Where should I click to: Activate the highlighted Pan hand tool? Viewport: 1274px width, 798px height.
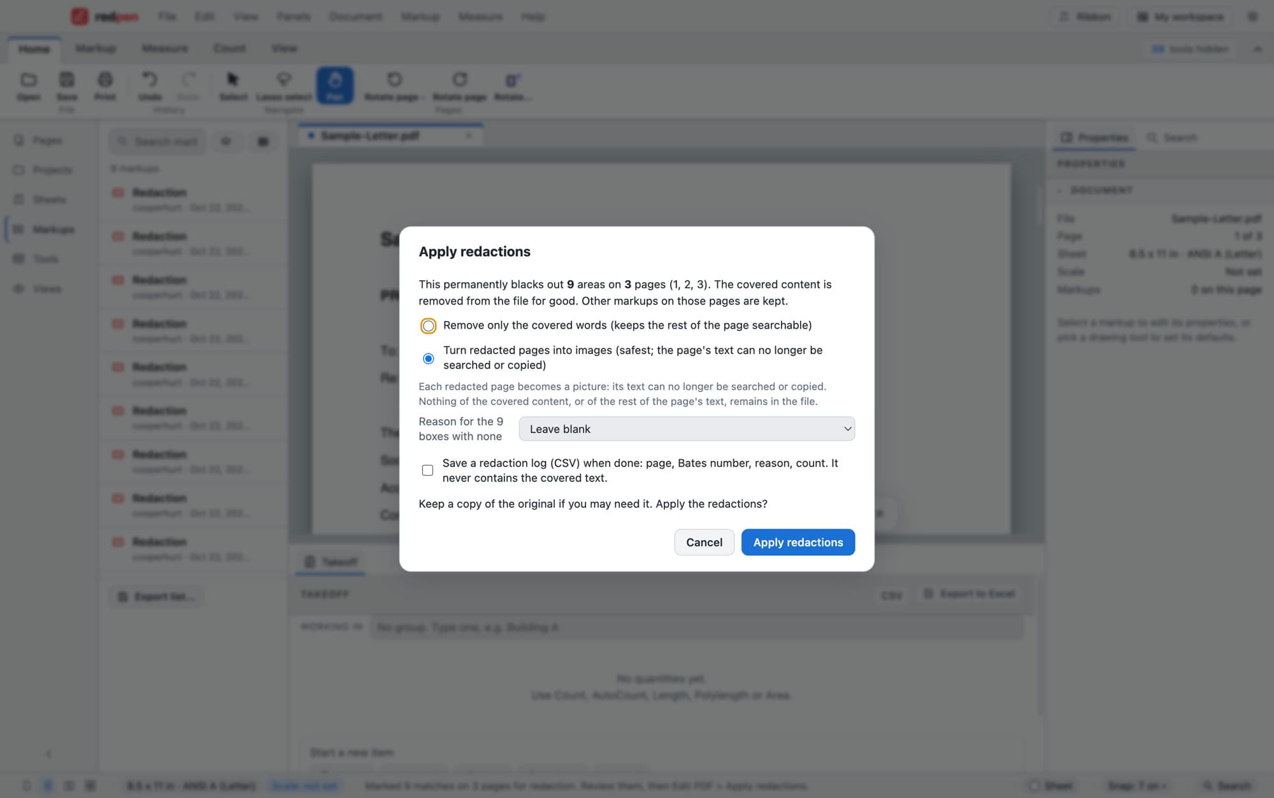pos(335,85)
